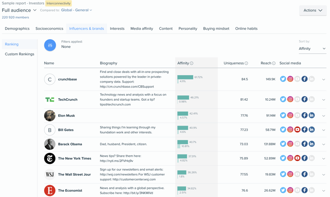This screenshot has width=330, height=197.
Task: Switch to the Demographics tab
Action: (17, 29)
